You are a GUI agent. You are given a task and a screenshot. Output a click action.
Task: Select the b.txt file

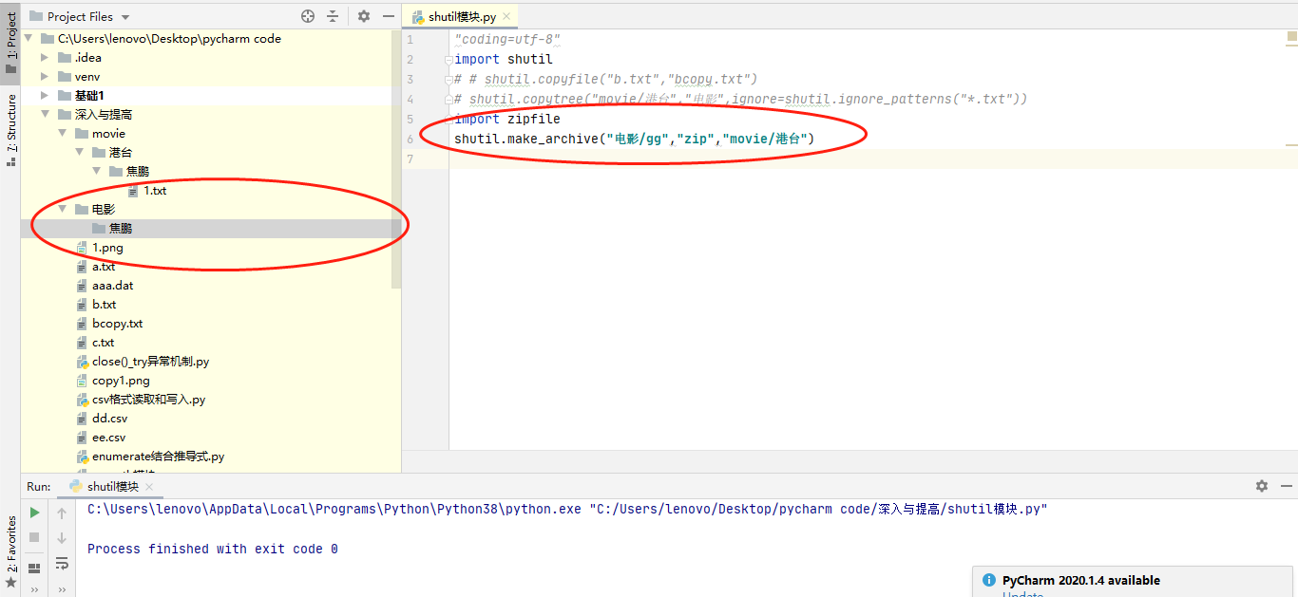[x=96, y=305]
